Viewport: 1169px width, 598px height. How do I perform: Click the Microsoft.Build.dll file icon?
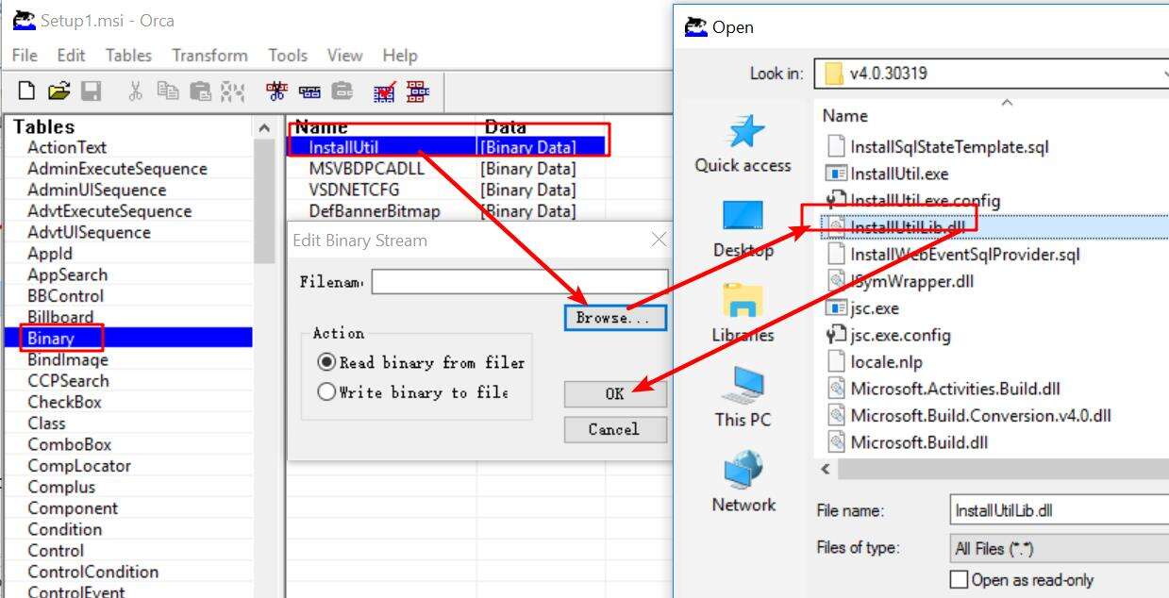point(835,441)
